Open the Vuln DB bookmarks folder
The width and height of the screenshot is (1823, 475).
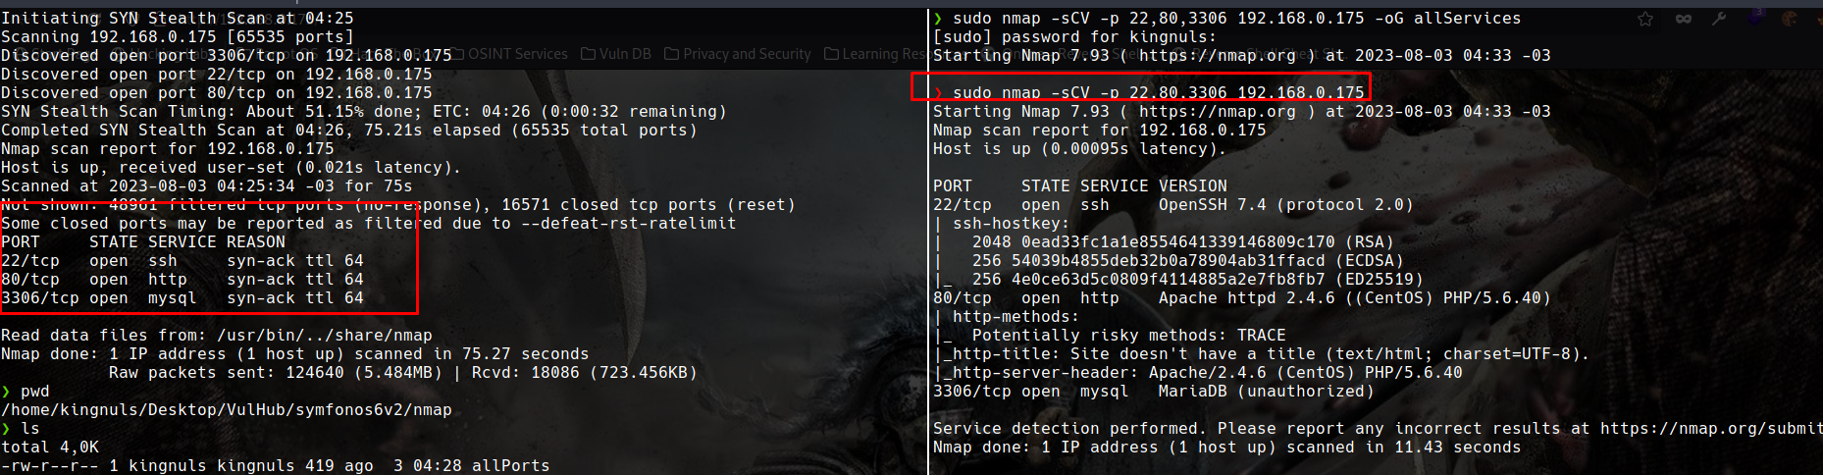(616, 54)
